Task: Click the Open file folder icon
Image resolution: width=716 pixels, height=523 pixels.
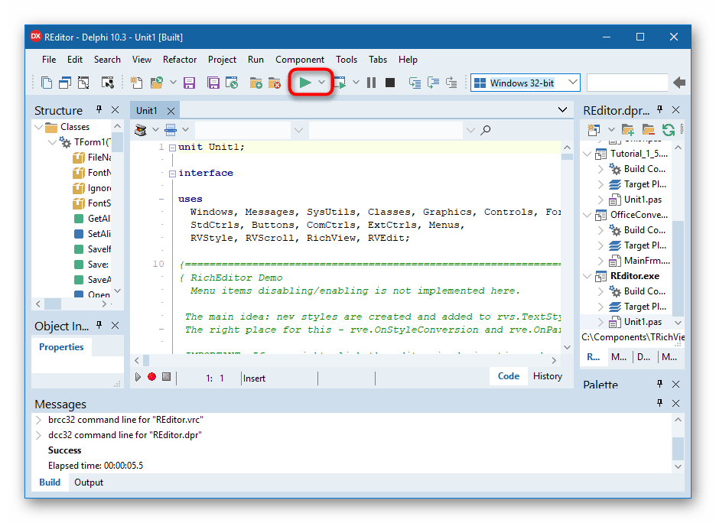Action: [157, 83]
